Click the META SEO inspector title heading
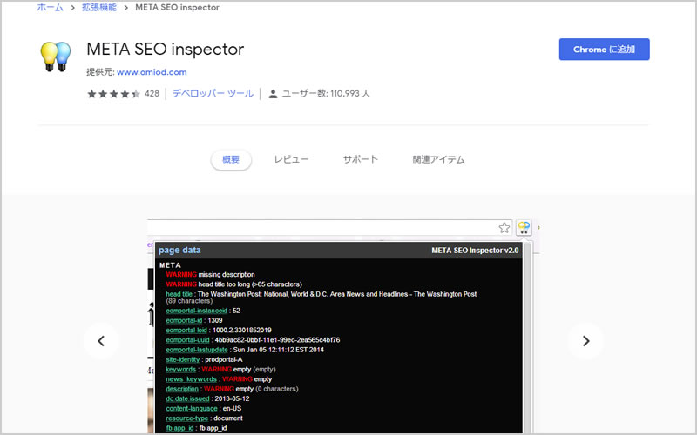 165,50
